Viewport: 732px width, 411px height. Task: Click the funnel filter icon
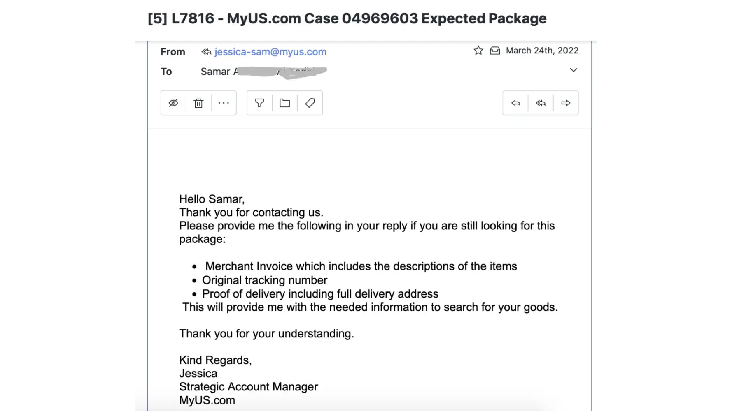pyautogui.click(x=260, y=103)
